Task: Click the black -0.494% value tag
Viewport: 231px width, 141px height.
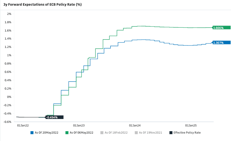Action: tap(54, 117)
